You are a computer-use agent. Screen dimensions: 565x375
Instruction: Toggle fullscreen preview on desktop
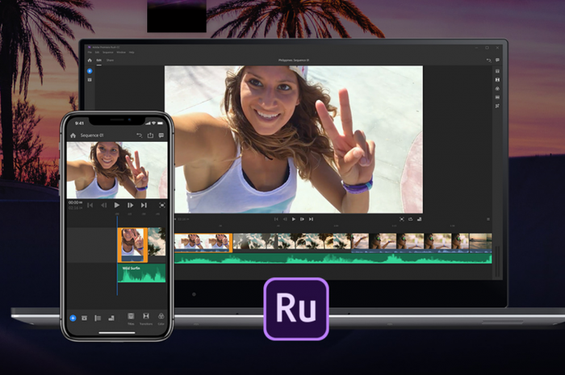402,219
